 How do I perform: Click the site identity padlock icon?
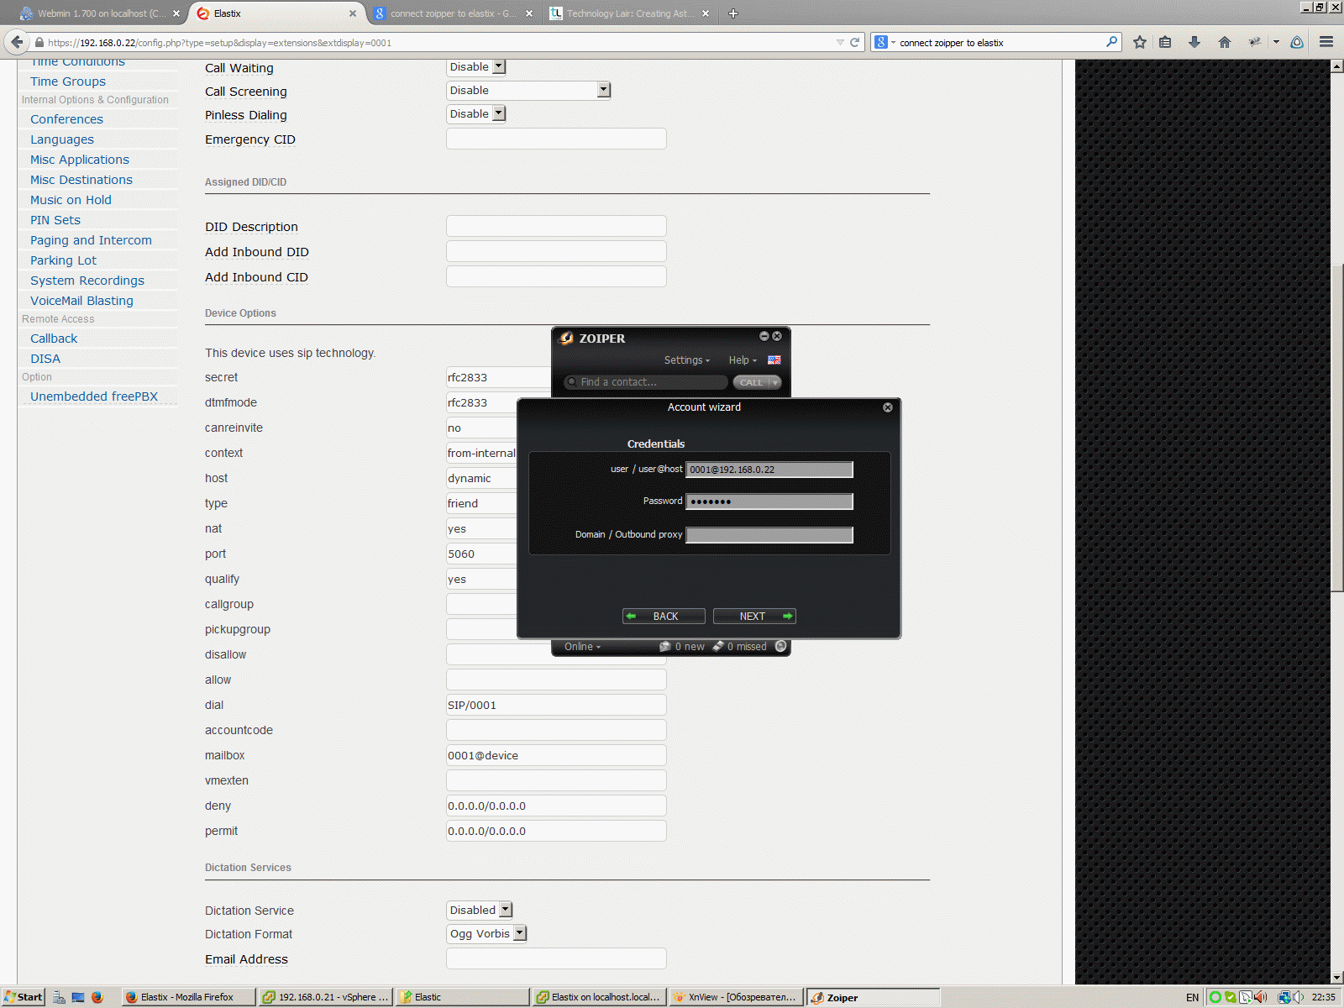click(39, 42)
